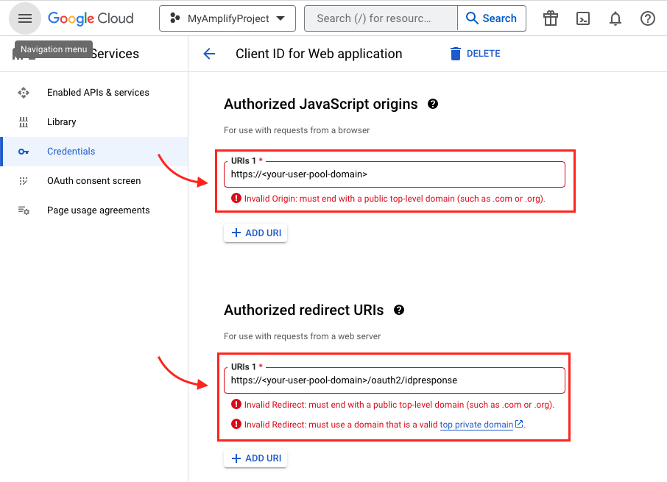
Task: Click the blue Search button
Action: pos(491,18)
